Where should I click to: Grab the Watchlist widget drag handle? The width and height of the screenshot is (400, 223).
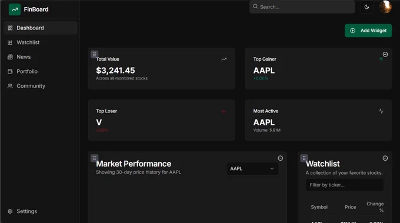point(304,158)
